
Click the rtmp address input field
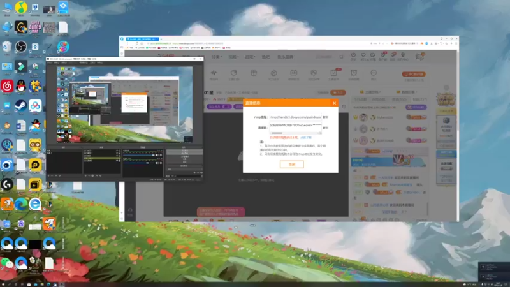click(x=295, y=117)
